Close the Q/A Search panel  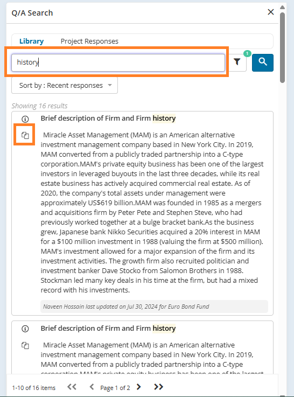271,12
